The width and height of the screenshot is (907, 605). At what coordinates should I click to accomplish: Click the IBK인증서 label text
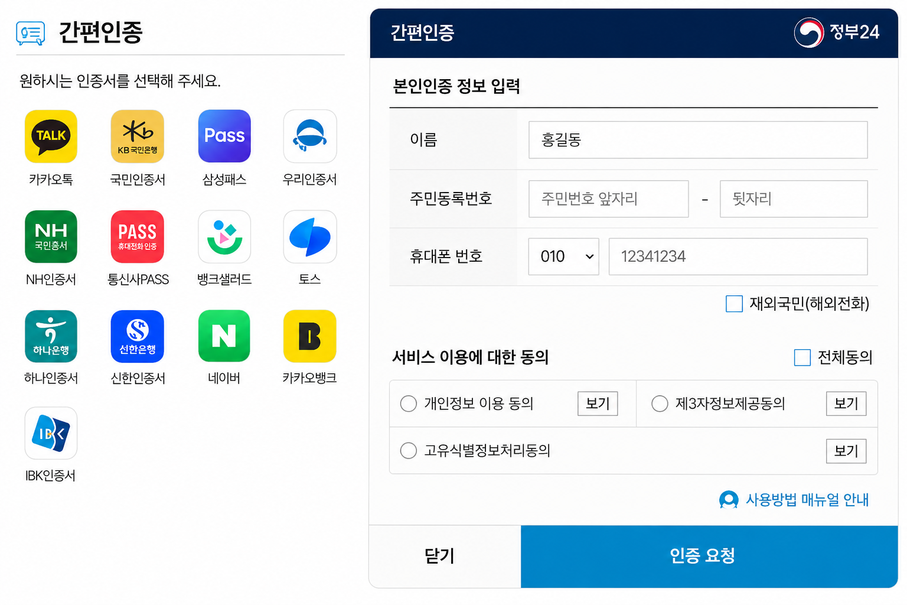pyautogui.click(x=50, y=476)
